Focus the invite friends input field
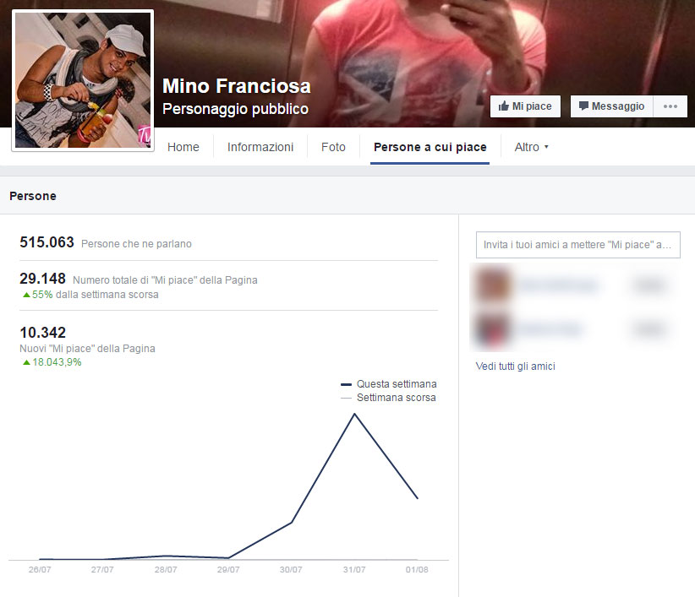 (578, 245)
